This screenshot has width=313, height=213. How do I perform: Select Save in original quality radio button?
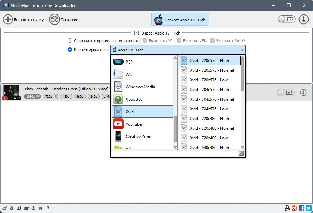click(x=70, y=41)
